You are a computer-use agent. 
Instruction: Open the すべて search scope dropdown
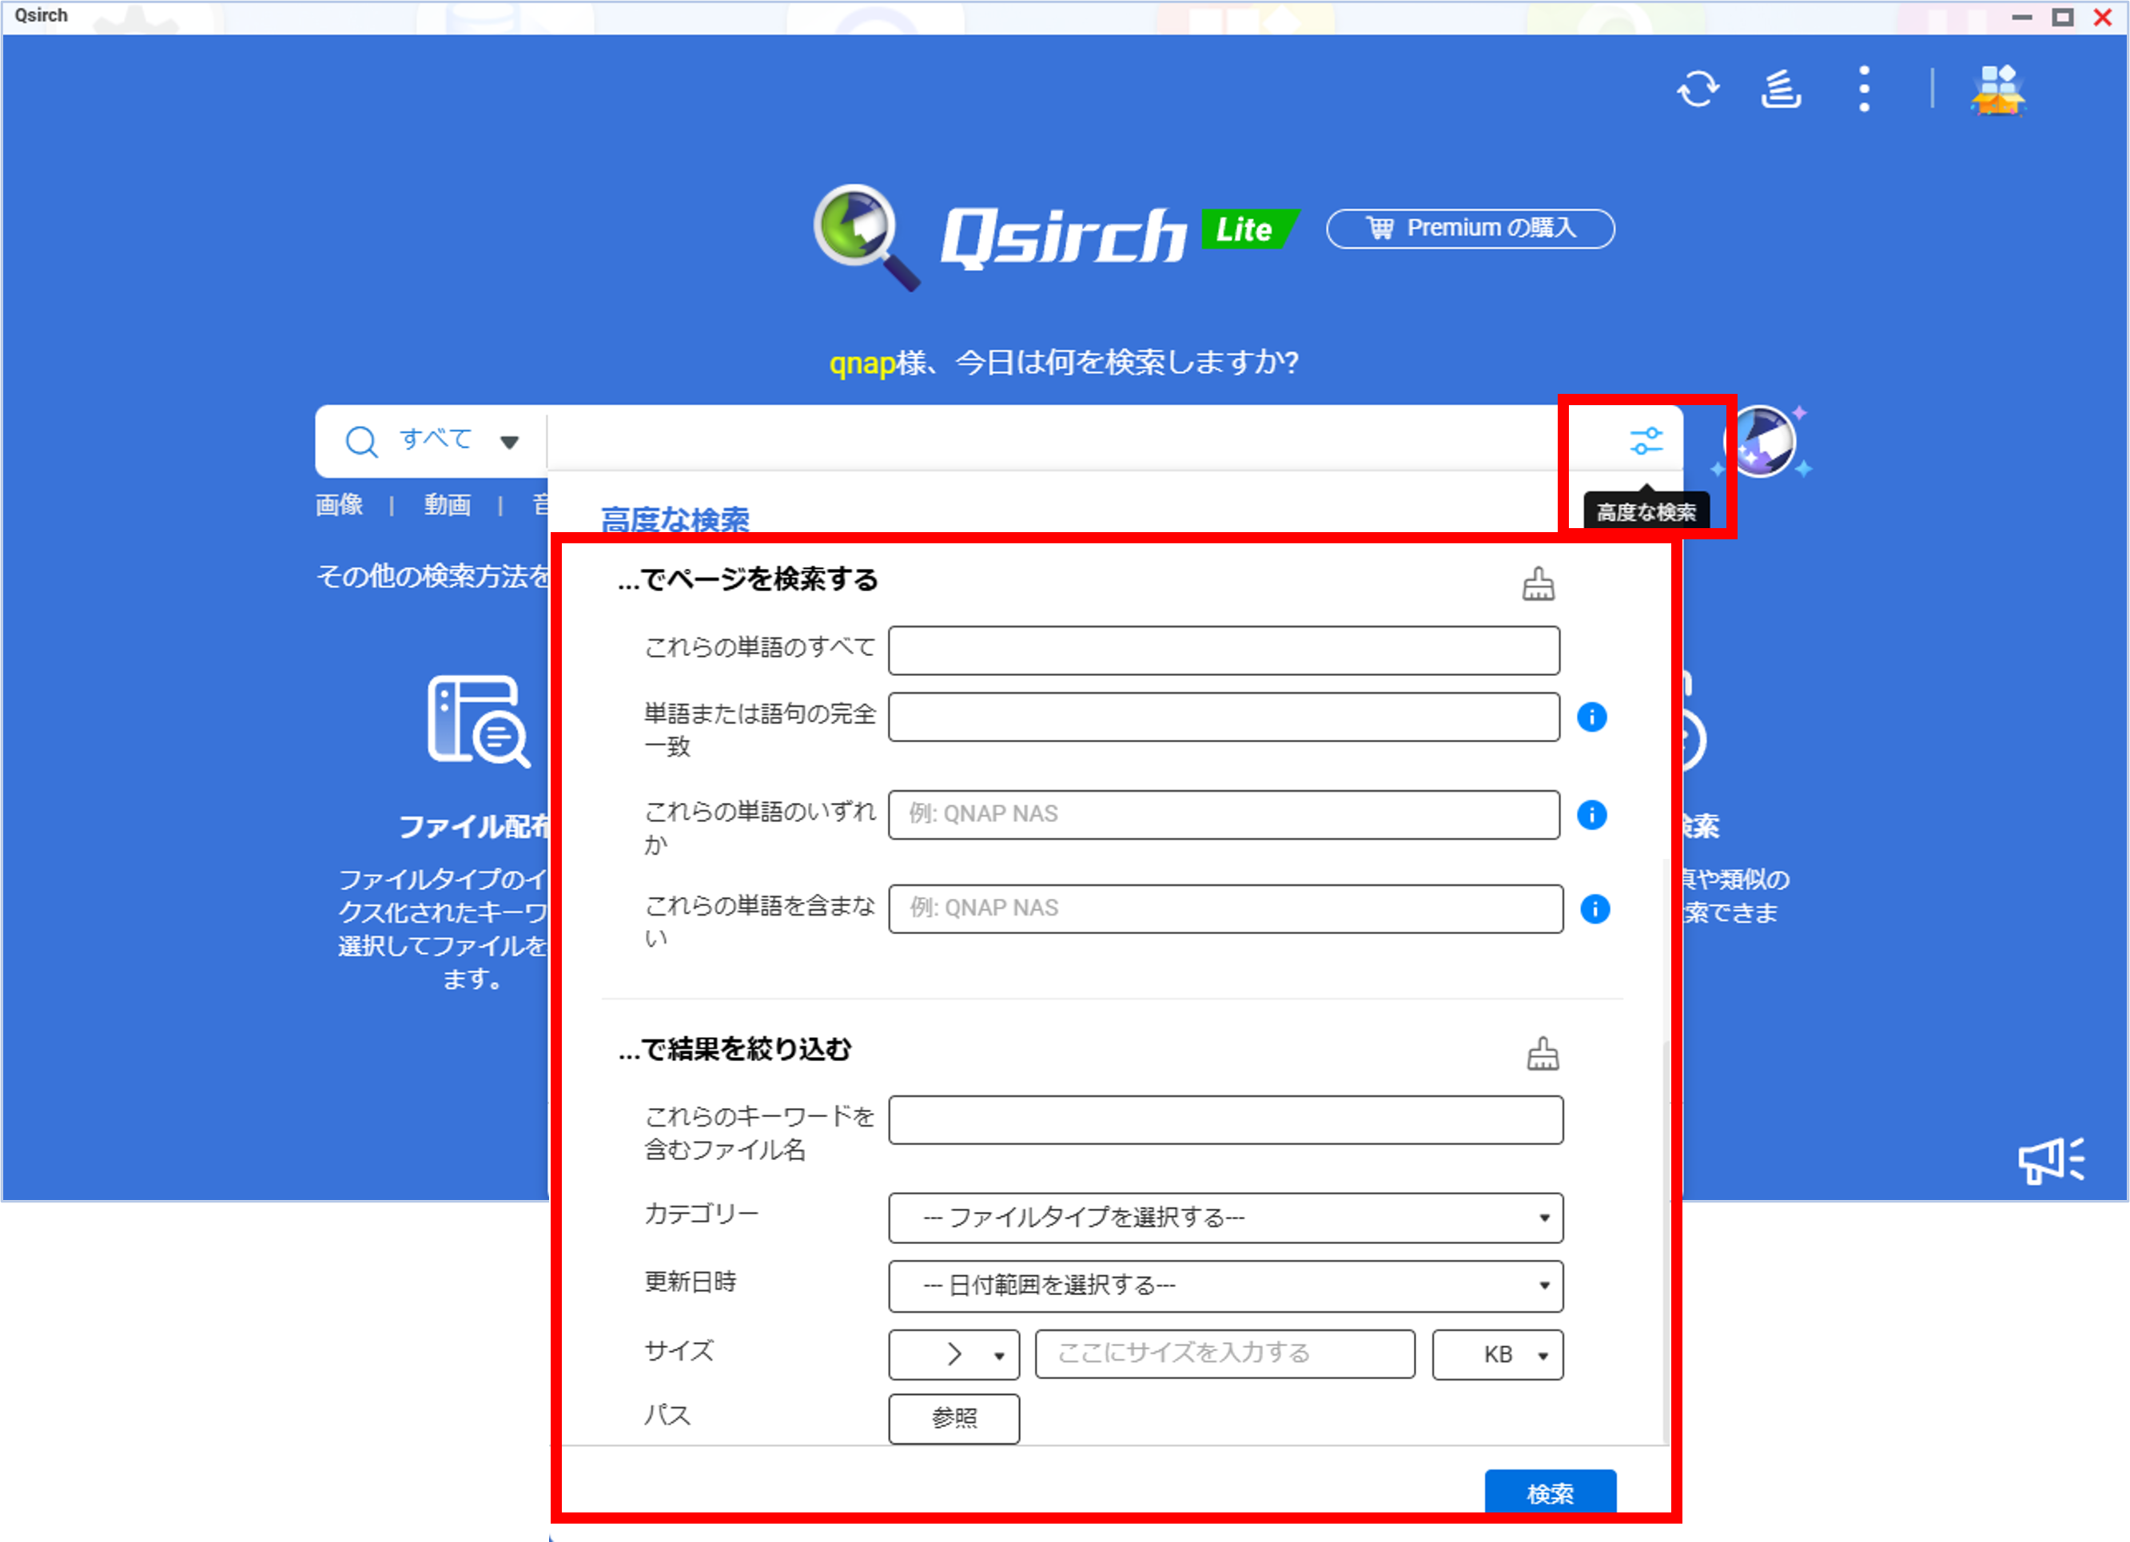pos(460,440)
